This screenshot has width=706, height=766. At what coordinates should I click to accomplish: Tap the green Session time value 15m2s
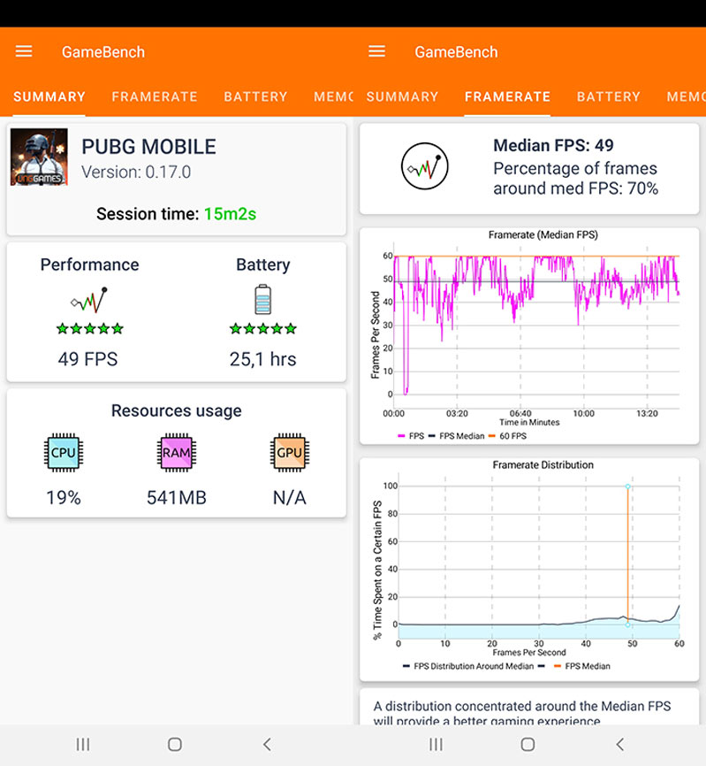click(x=230, y=214)
